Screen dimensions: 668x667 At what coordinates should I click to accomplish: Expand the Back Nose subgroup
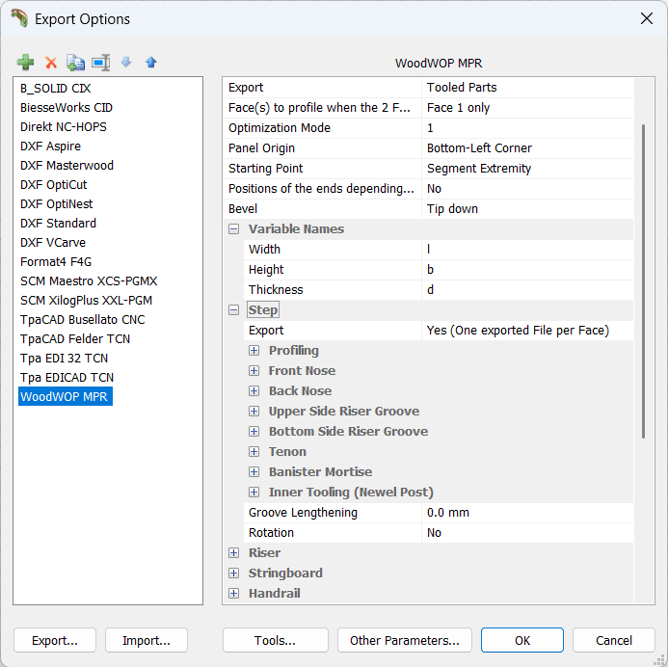tap(254, 391)
